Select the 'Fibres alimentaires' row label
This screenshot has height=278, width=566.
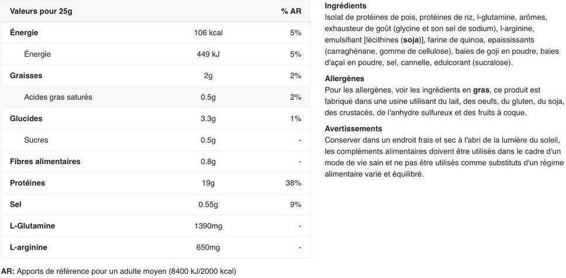pyautogui.click(x=45, y=162)
